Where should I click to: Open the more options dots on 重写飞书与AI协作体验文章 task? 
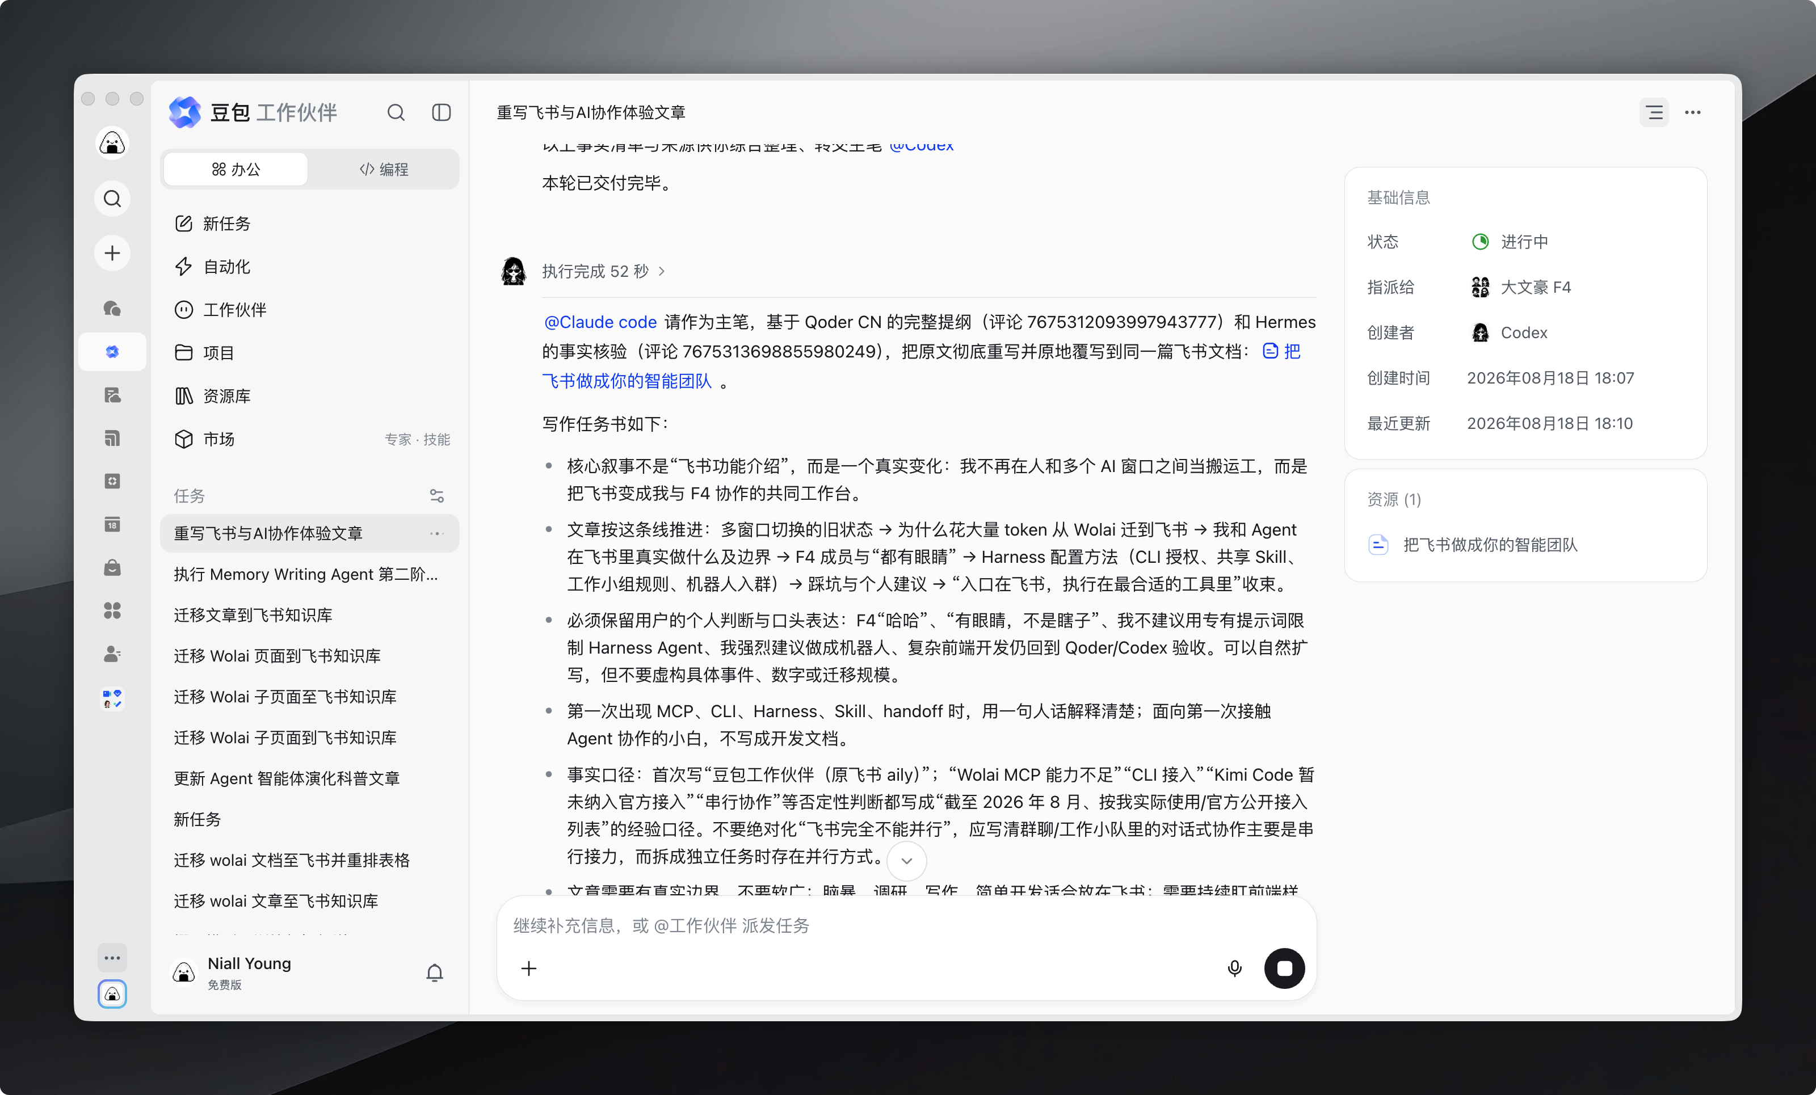pyautogui.click(x=436, y=533)
